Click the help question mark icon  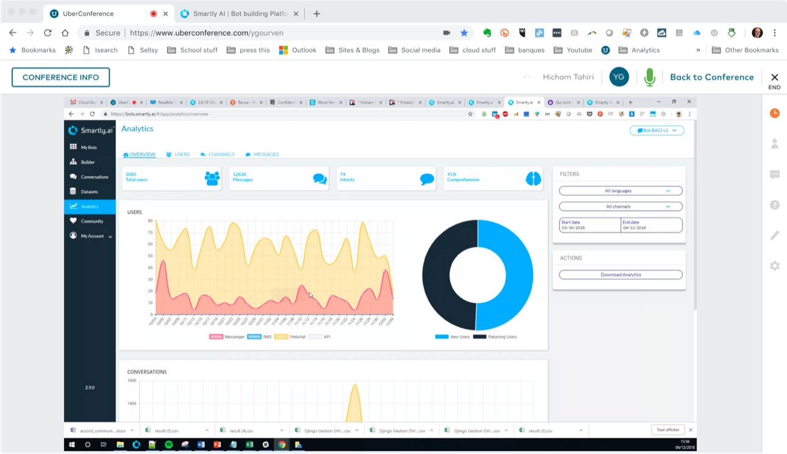click(774, 205)
